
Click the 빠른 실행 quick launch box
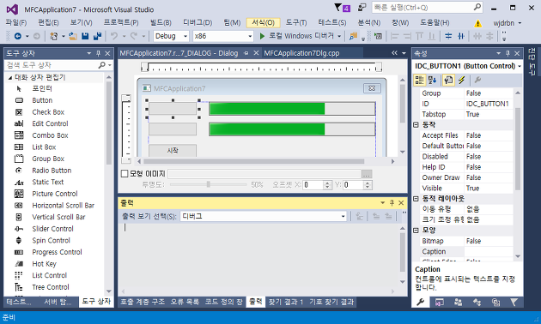click(x=427, y=8)
